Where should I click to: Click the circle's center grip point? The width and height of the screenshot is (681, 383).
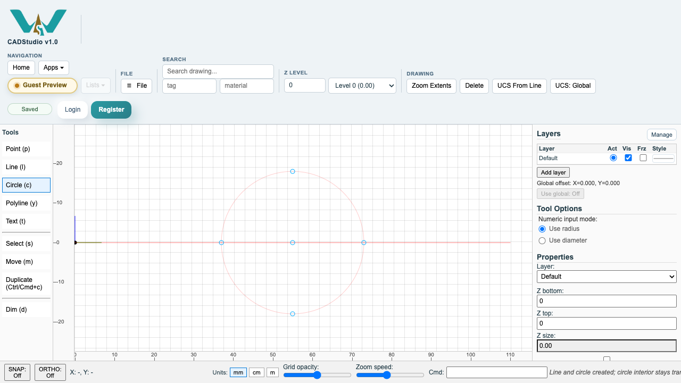click(293, 243)
